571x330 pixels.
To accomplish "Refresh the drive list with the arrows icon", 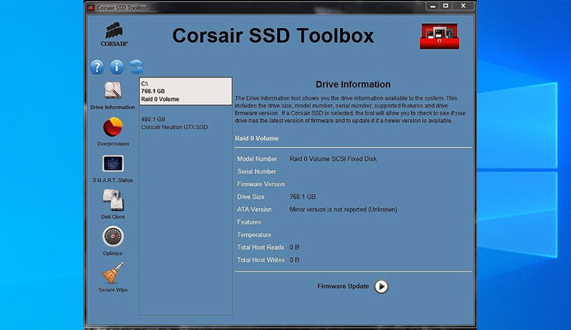I will [x=136, y=67].
